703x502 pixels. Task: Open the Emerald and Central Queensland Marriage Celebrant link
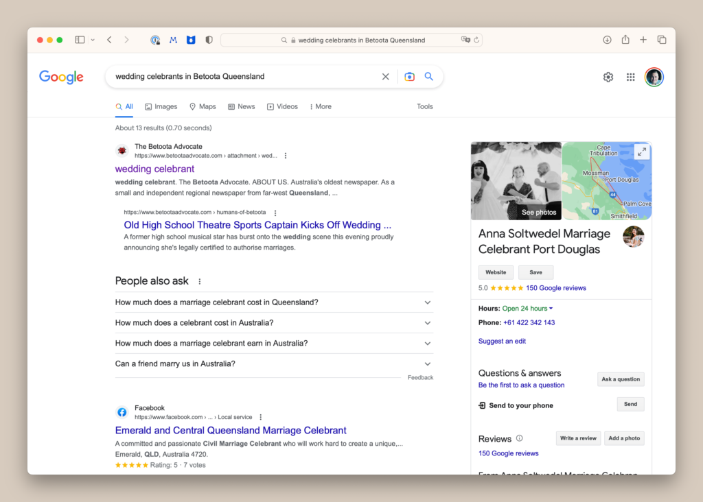(231, 431)
